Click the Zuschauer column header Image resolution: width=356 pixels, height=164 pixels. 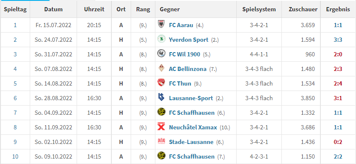click(x=303, y=9)
